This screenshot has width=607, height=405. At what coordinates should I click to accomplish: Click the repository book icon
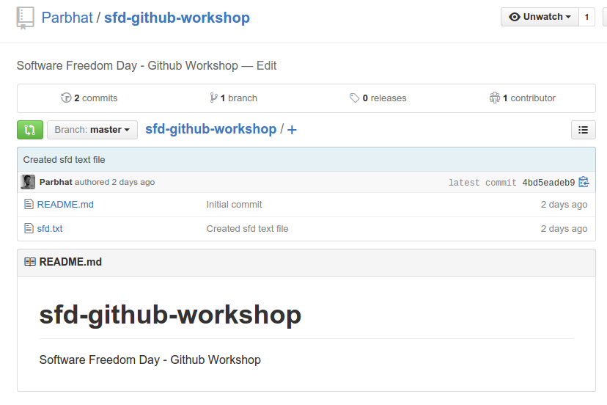(25, 18)
